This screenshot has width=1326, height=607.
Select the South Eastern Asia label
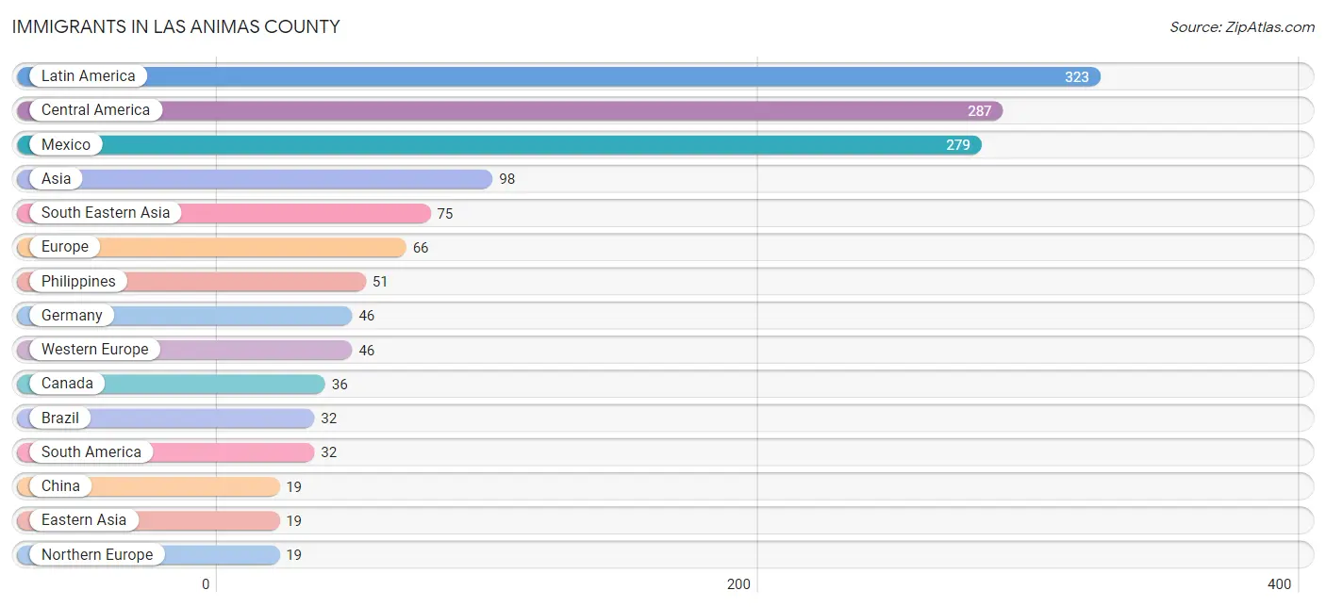(x=106, y=213)
